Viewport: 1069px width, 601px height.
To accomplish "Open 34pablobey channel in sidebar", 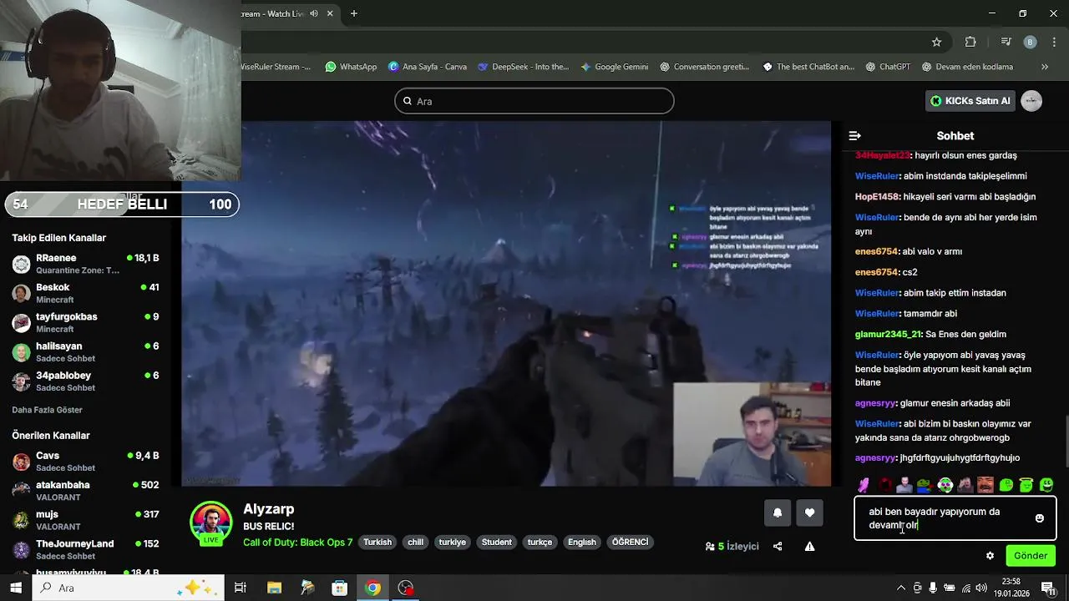I will [x=84, y=381].
